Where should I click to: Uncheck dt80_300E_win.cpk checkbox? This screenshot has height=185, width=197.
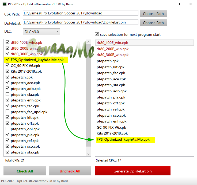7,54
